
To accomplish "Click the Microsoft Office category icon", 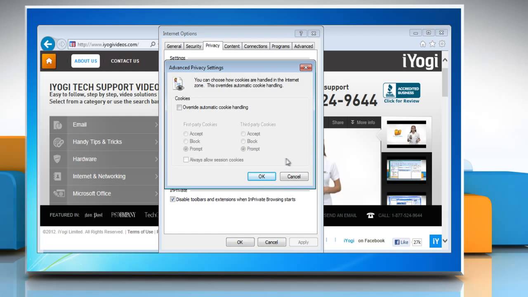I will [x=59, y=193].
